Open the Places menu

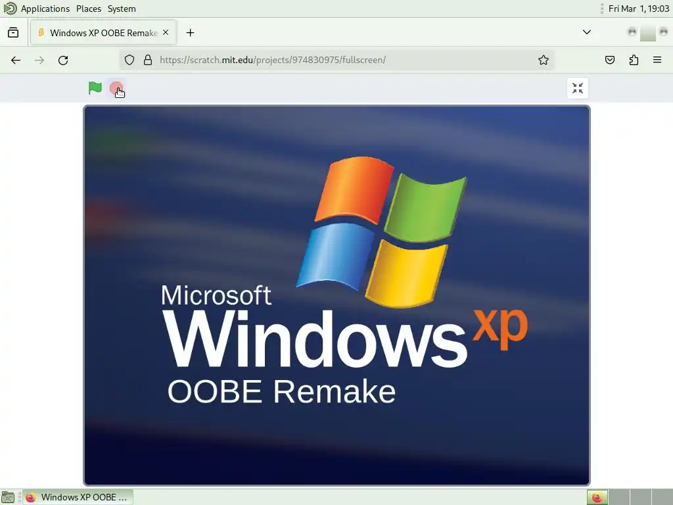[89, 9]
